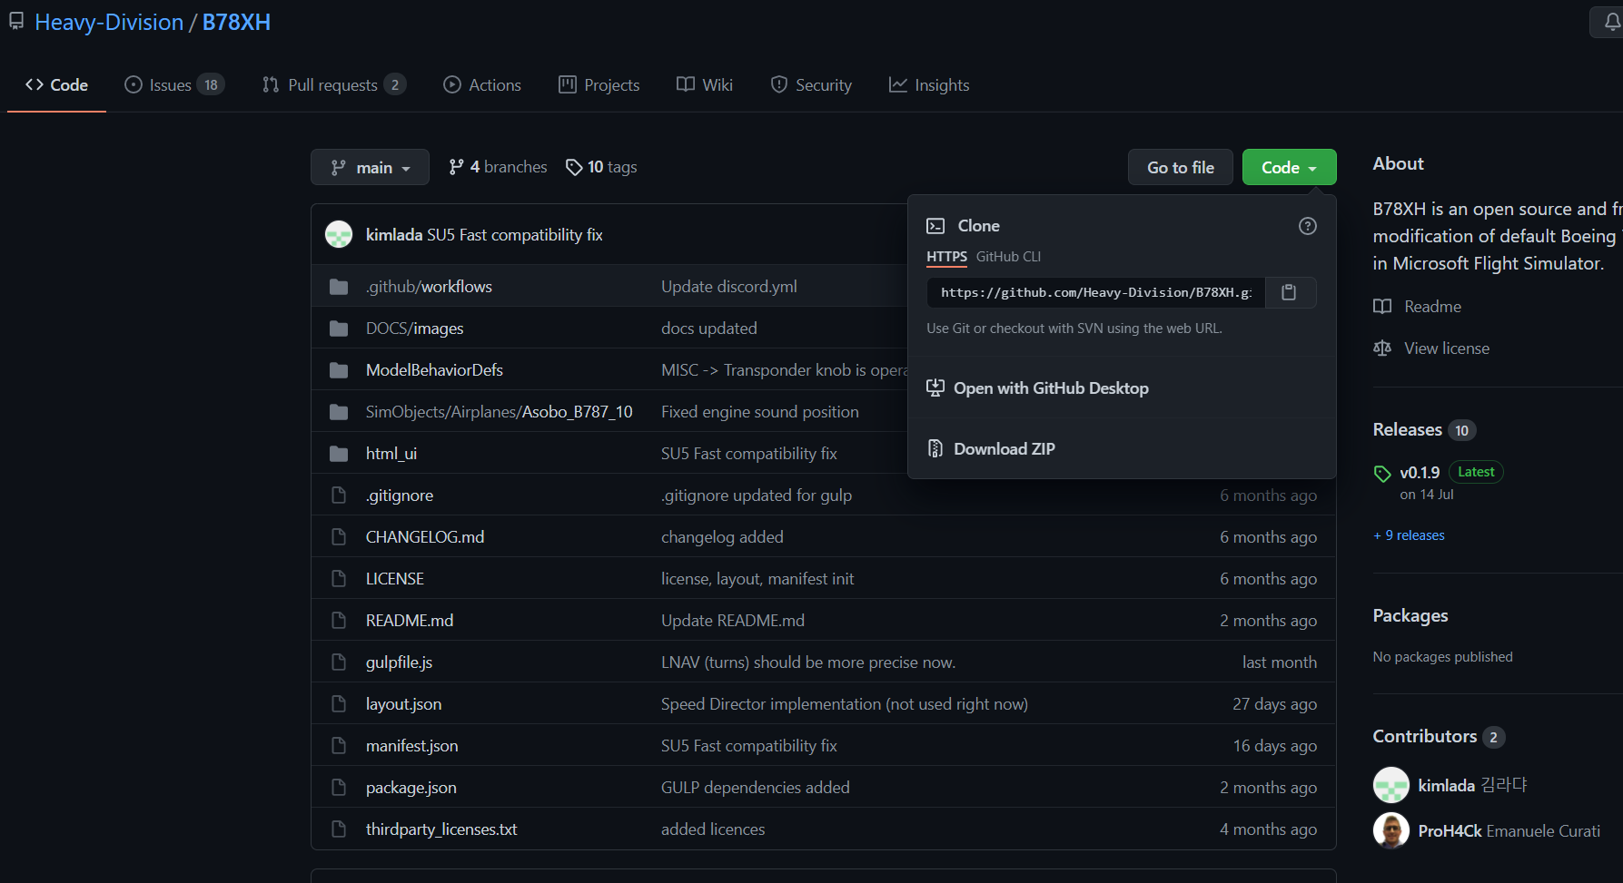Open the Projects tab

[x=599, y=85]
